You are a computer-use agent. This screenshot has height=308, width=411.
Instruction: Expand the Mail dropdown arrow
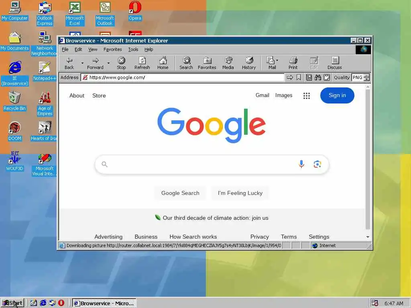coord(277,60)
